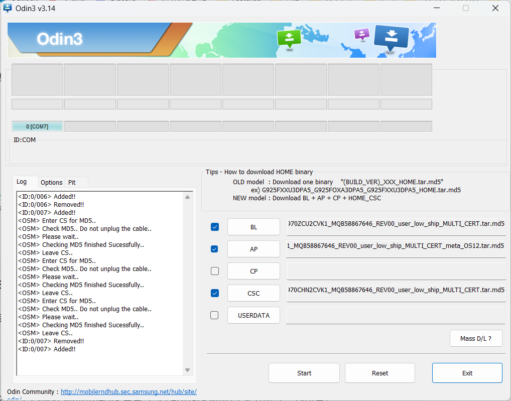Toggle the CSC checkbox
Image resolution: width=511 pixels, height=401 pixels.
pyautogui.click(x=215, y=293)
